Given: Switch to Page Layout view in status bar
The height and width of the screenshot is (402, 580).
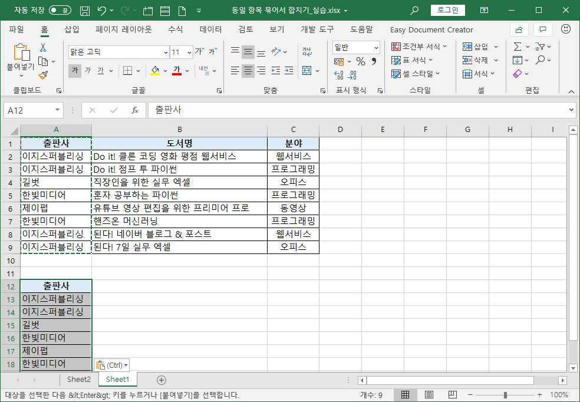Looking at the screenshot, I should click(429, 394).
